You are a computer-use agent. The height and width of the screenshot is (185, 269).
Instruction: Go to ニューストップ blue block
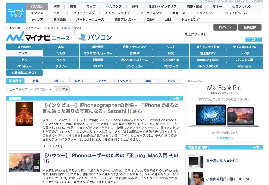[16, 13]
